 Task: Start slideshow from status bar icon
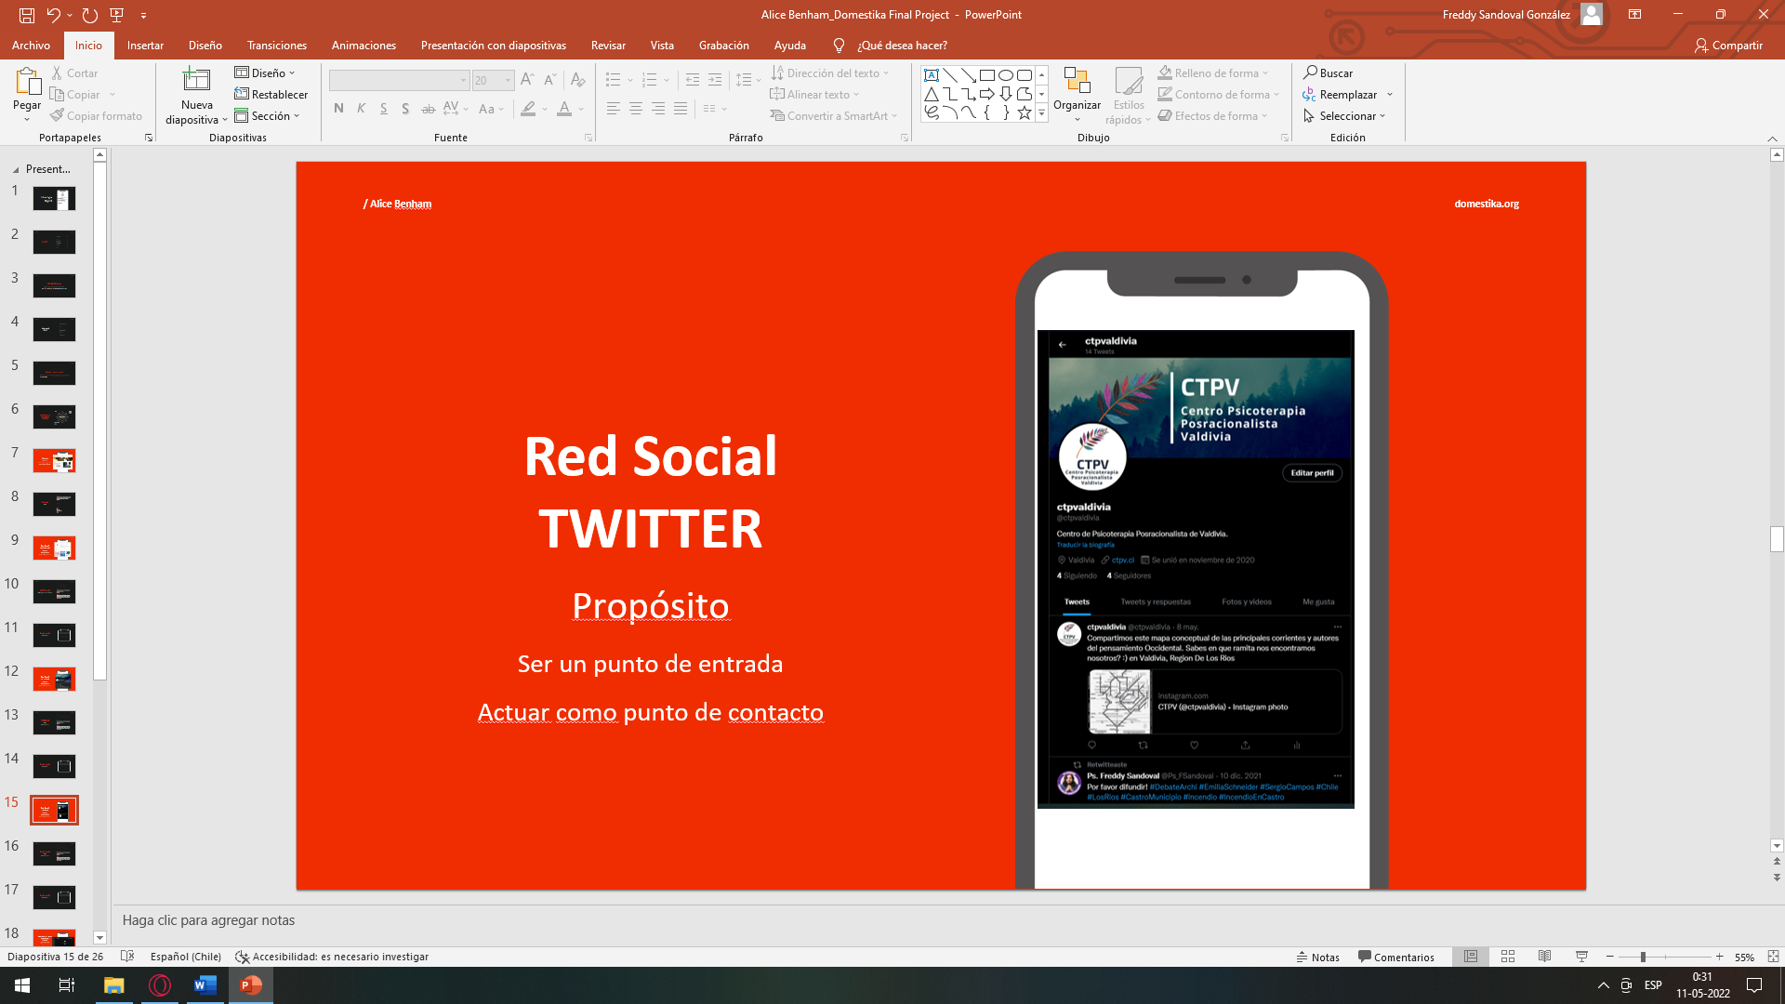click(x=1581, y=957)
